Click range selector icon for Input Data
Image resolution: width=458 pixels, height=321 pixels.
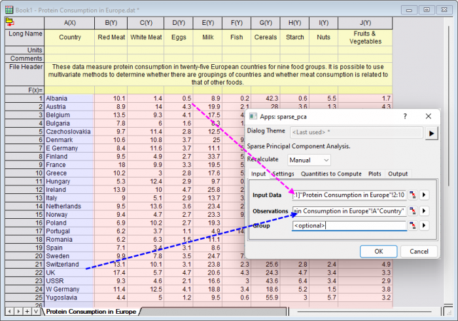414,195
